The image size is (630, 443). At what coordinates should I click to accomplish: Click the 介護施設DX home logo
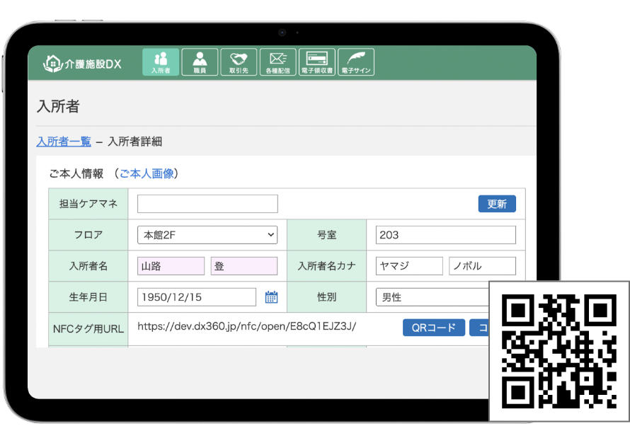click(x=82, y=64)
